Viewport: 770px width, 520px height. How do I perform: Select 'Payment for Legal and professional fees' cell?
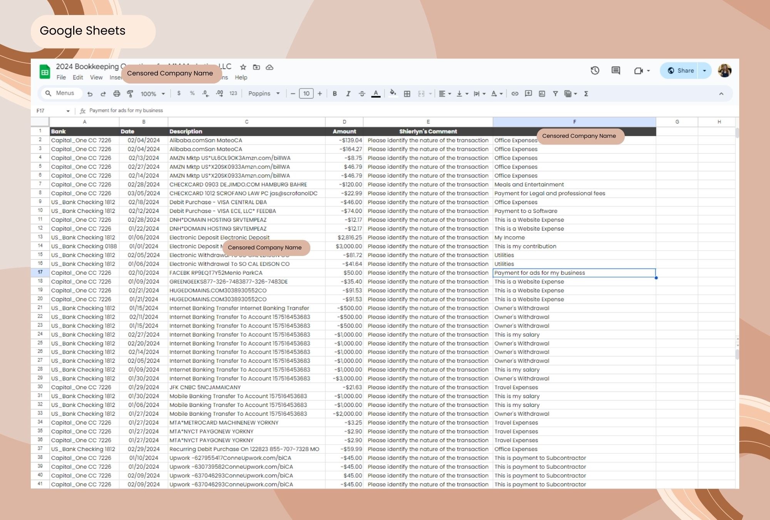pos(574,193)
